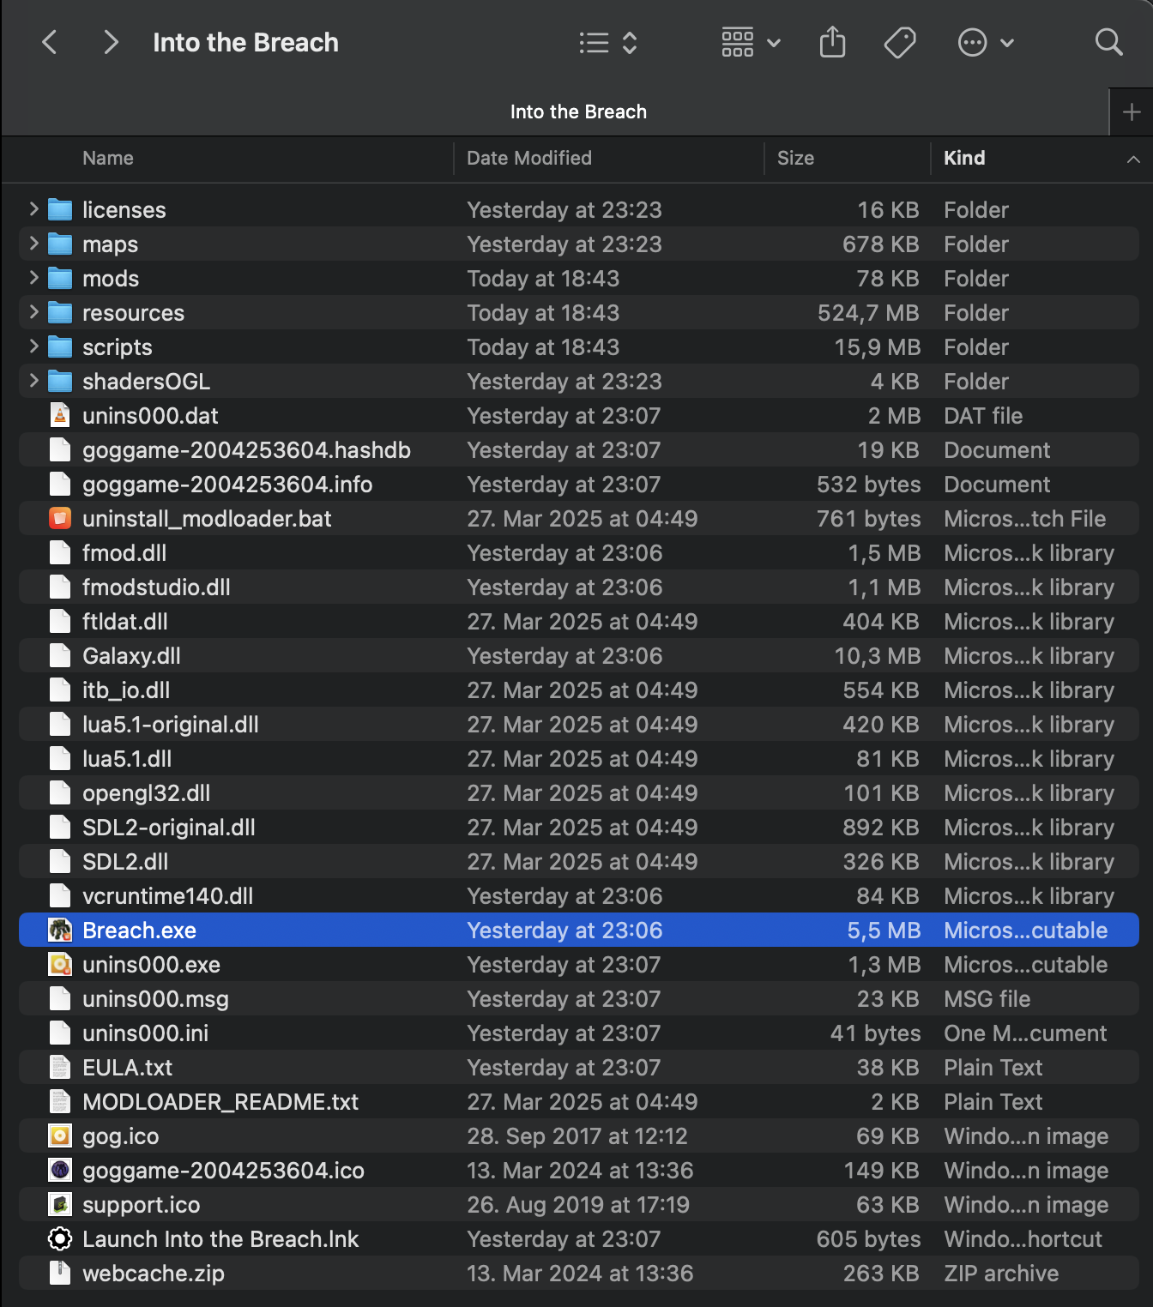The image size is (1153, 1307).
Task: Click the unins000.dat VLC cone icon
Action: 60,415
